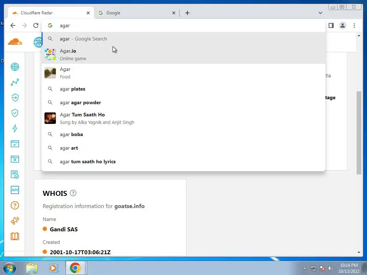Open Windows Explorer from the taskbar

(x=32, y=268)
